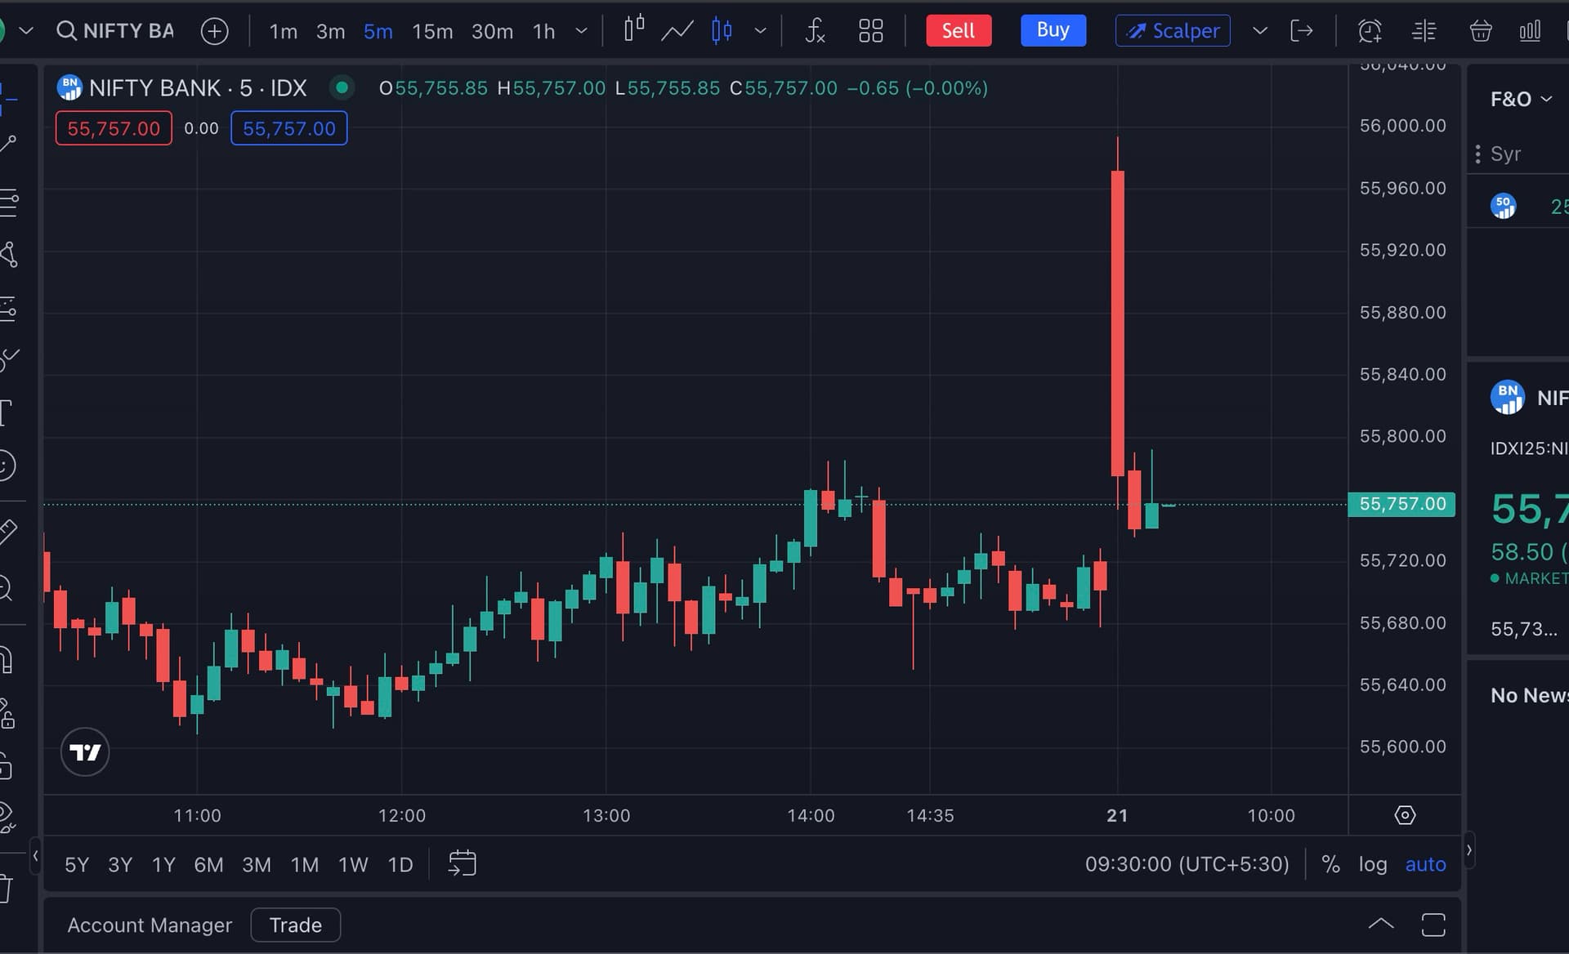Viewport: 1569px width, 954px height.
Task: Set the range to 3Y
Action: click(120, 864)
